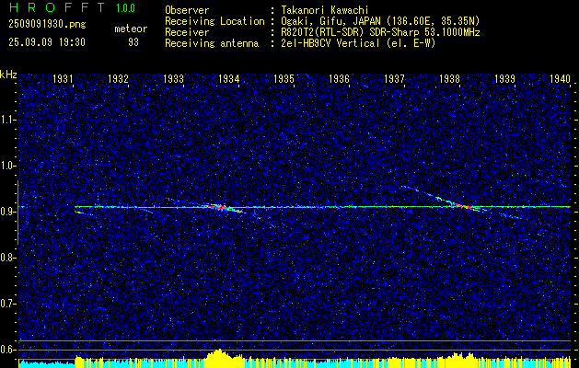Click the meteor label
The height and width of the screenshot is (368, 579).
[x=131, y=29]
